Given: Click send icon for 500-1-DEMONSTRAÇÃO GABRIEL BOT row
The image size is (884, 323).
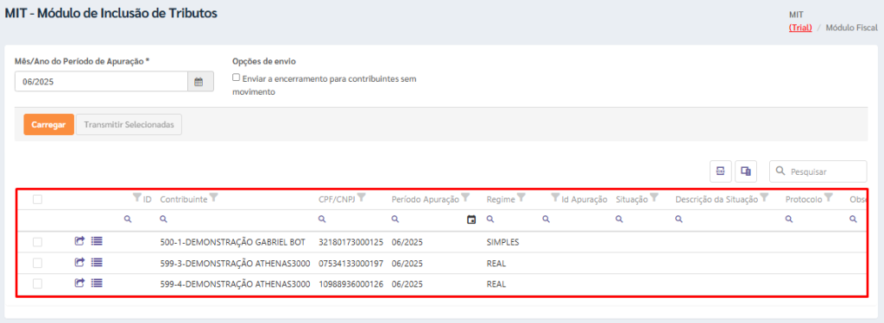Looking at the screenshot, I should pyautogui.click(x=79, y=241).
